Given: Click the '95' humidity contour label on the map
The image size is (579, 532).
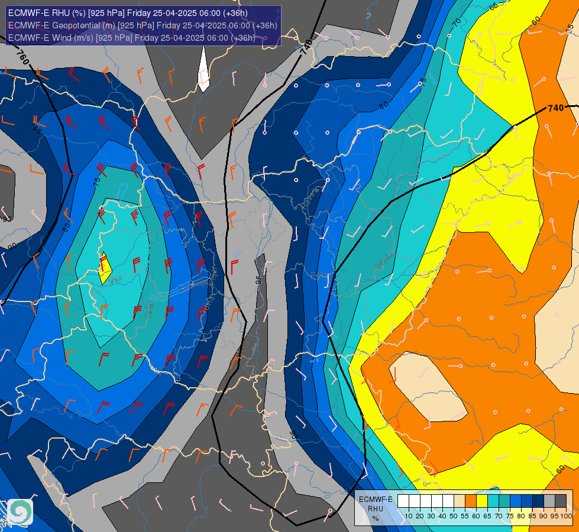Looking at the screenshot, I should tap(258, 279).
